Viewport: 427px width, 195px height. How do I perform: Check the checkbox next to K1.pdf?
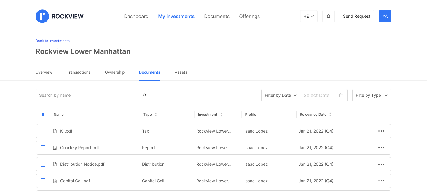pos(43,131)
